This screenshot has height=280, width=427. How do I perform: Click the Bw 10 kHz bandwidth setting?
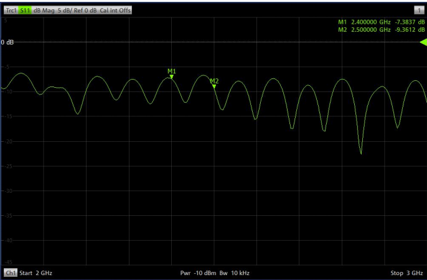(235, 273)
